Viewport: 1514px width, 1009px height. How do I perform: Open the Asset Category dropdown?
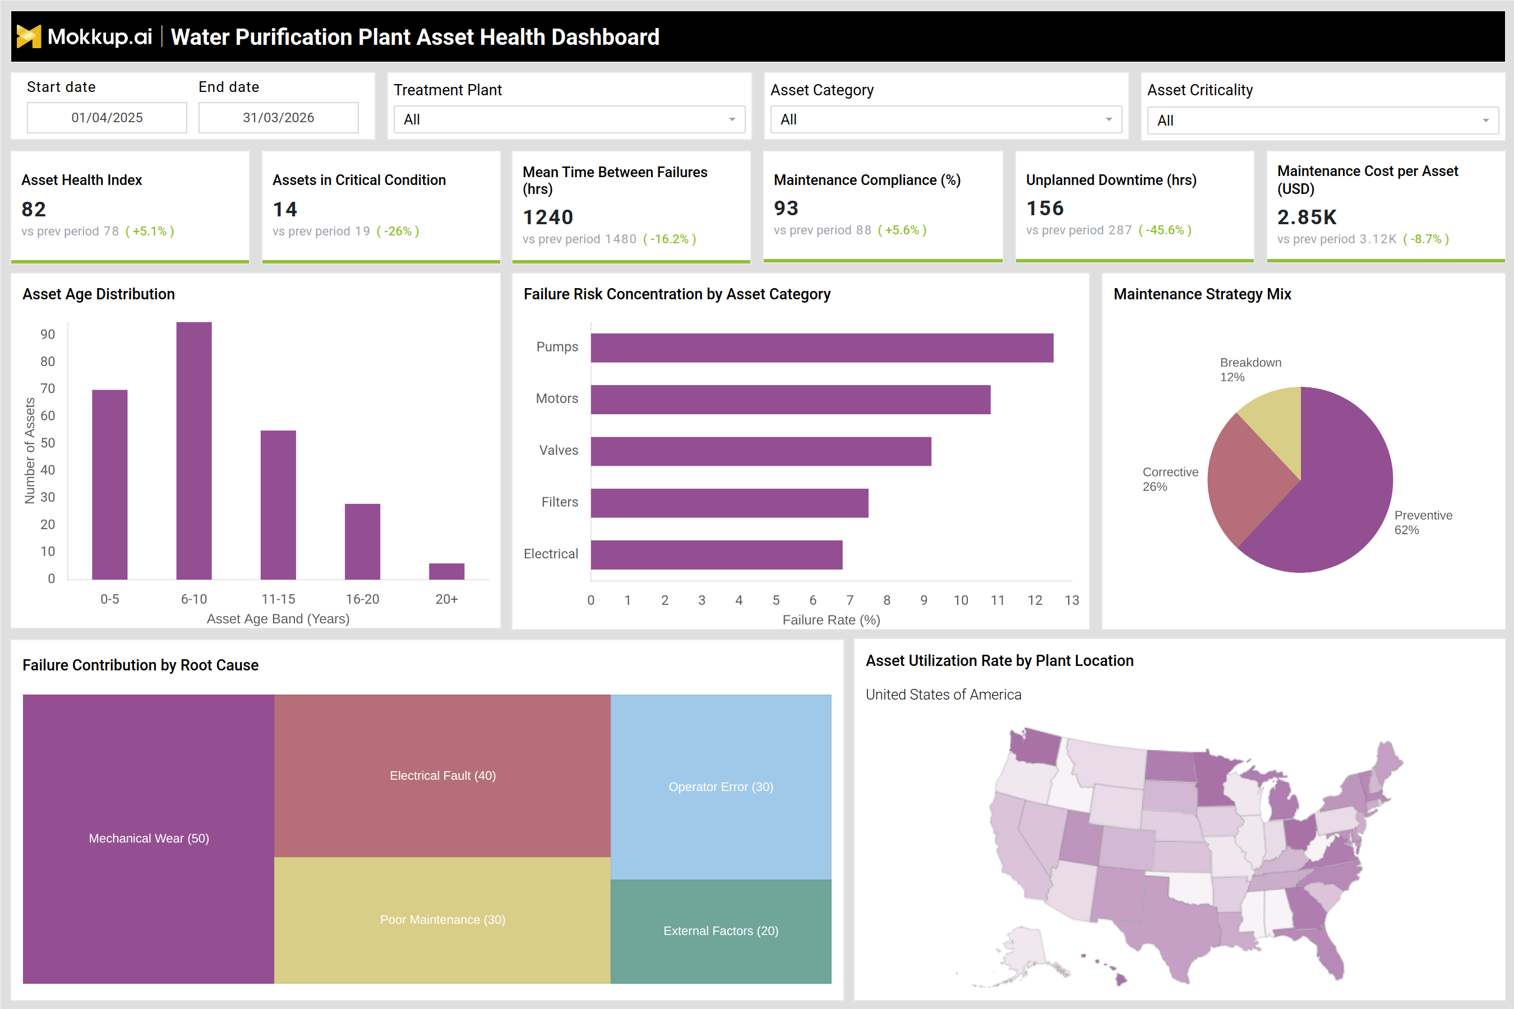(x=945, y=120)
